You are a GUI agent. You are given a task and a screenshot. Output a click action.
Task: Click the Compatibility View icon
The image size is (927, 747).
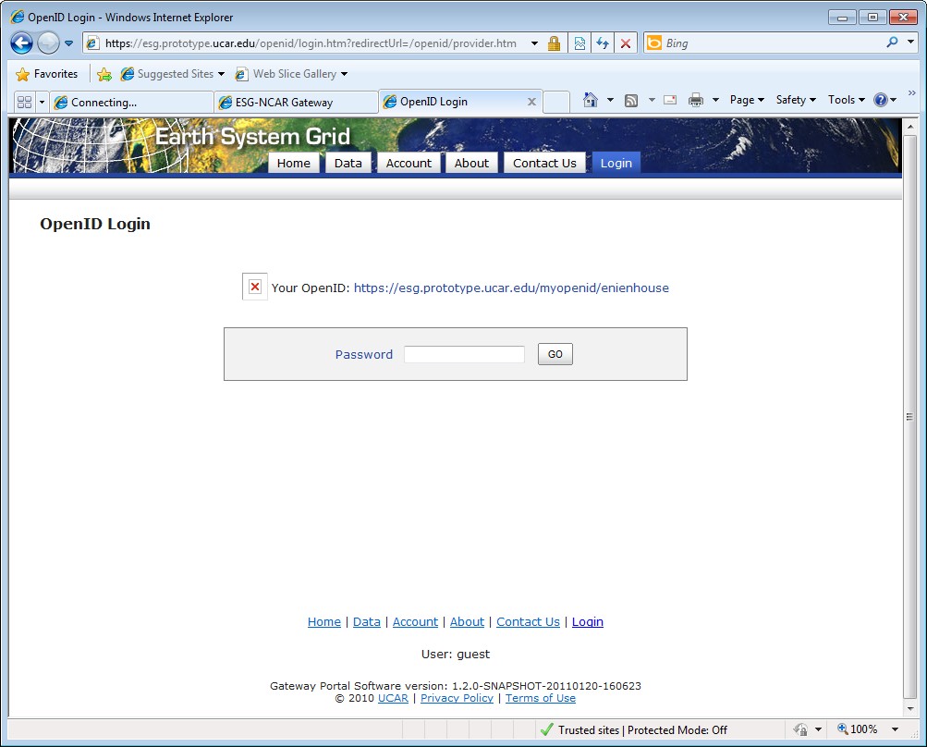(x=579, y=43)
